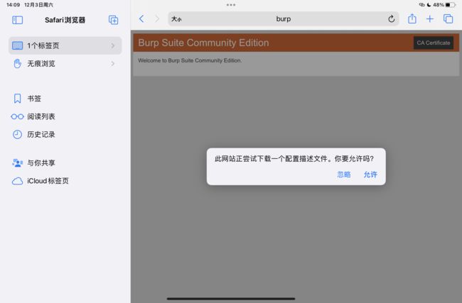Hide the Safari sidebar using sidebar icon
The width and height of the screenshot is (462, 303).
pos(17,20)
